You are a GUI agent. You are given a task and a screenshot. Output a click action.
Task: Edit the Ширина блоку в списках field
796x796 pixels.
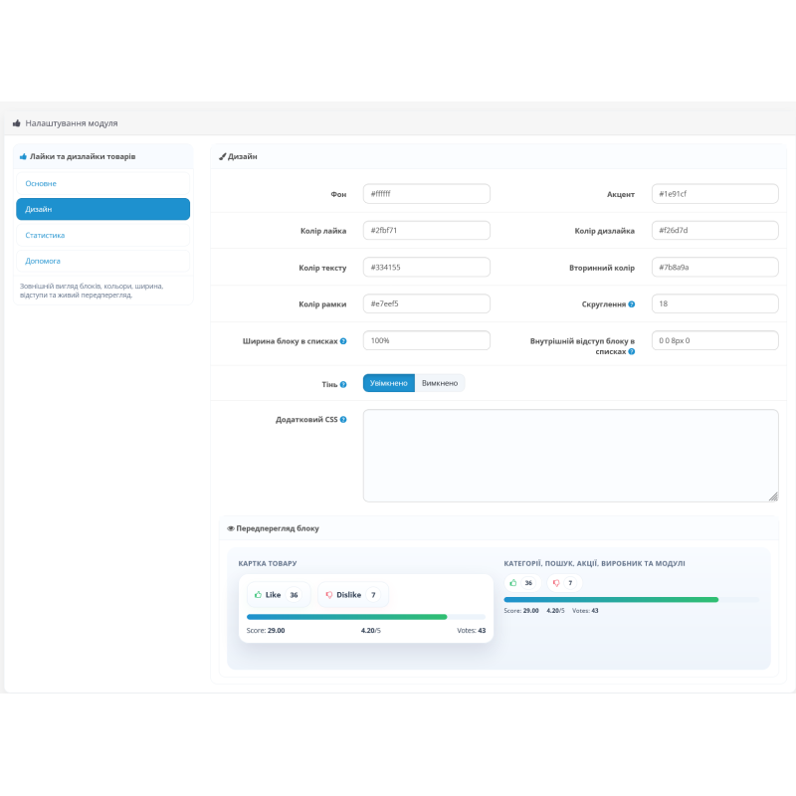[427, 340]
